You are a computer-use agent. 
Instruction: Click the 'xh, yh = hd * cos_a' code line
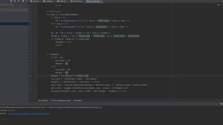click(x=80, y=33)
